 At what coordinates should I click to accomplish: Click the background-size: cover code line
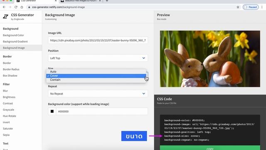click(182, 136)
